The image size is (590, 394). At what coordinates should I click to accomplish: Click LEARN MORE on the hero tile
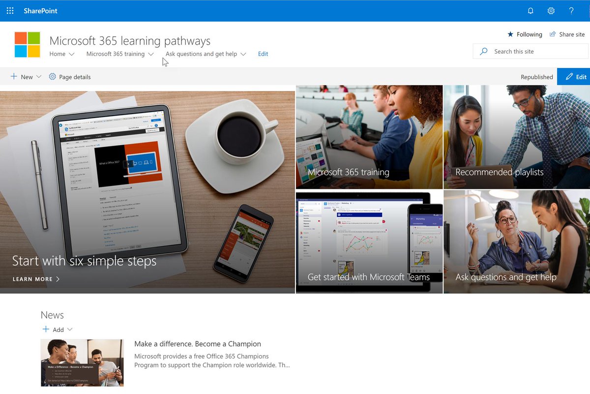tap(36, 279)
